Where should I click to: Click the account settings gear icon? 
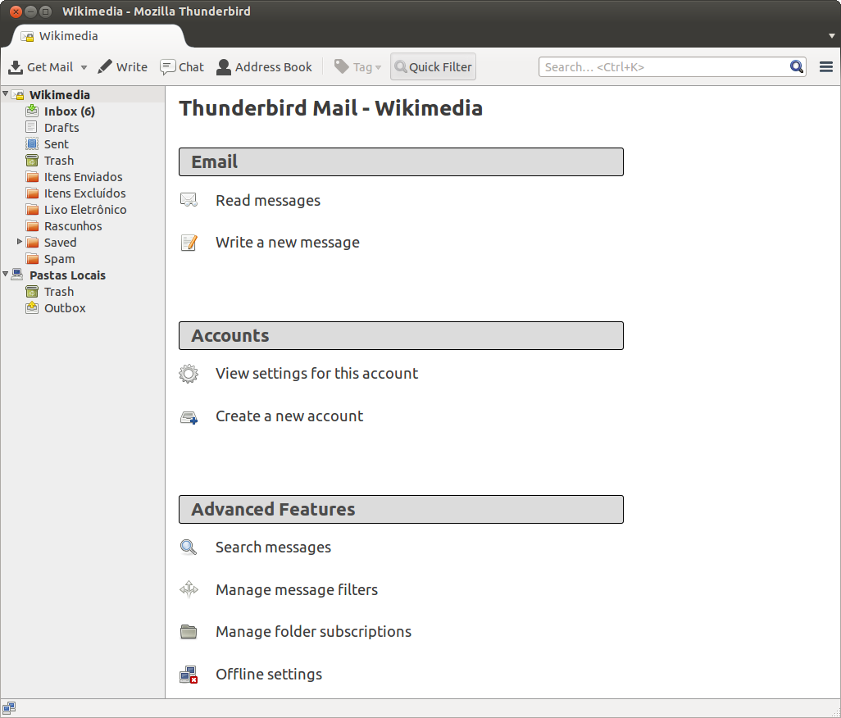click(x=189, y=374)
